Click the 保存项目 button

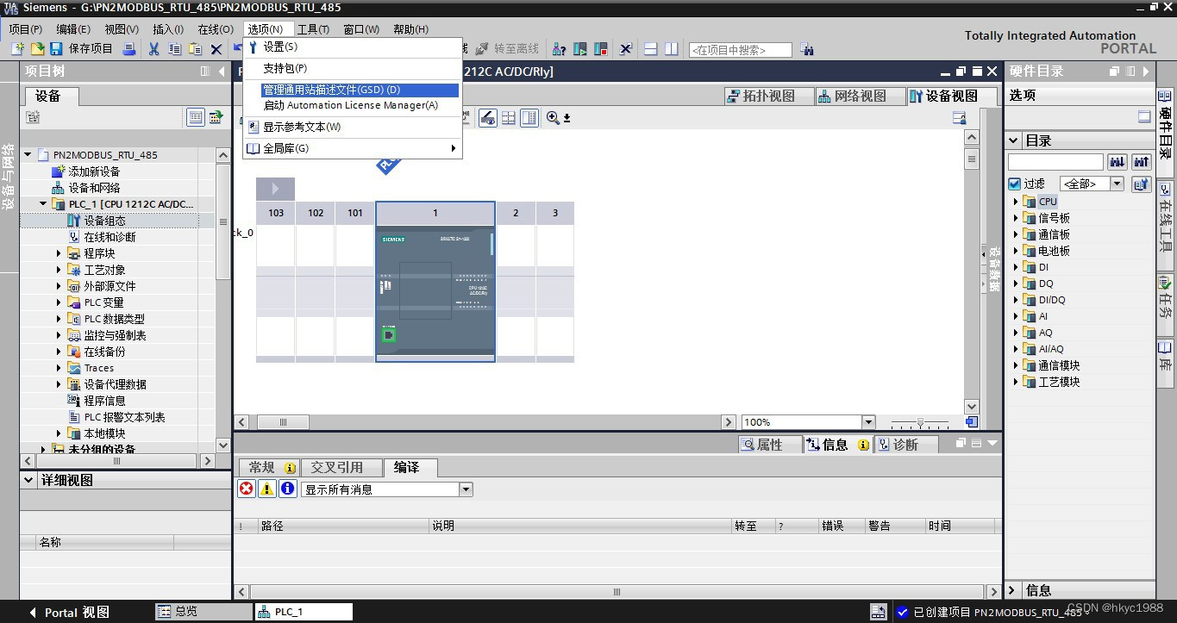point(83,49)
